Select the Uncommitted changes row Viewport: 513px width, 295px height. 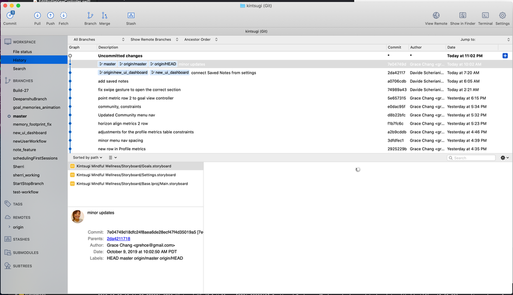tap(290, 56)
